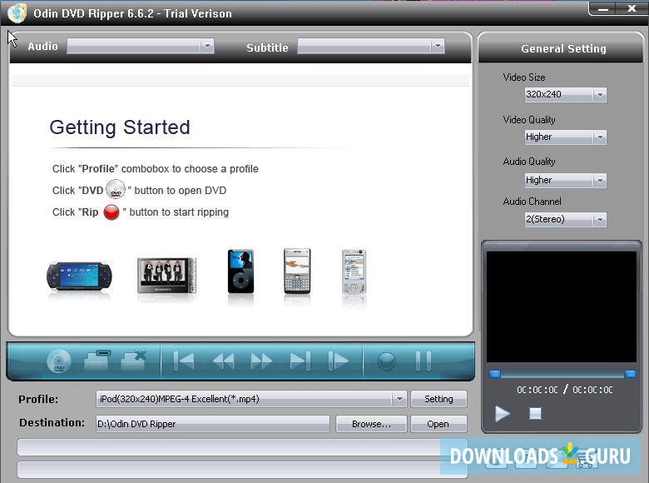Click the Browse... button

(x=371, y=424)
